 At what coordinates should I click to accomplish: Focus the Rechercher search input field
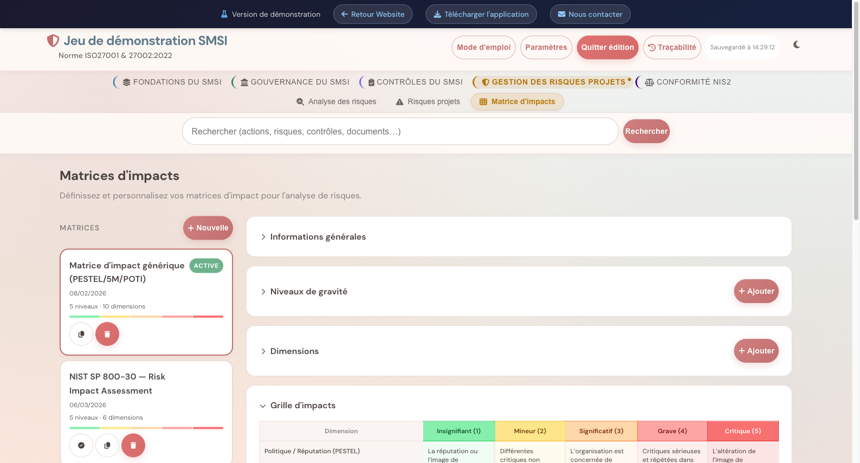(400, 132)
